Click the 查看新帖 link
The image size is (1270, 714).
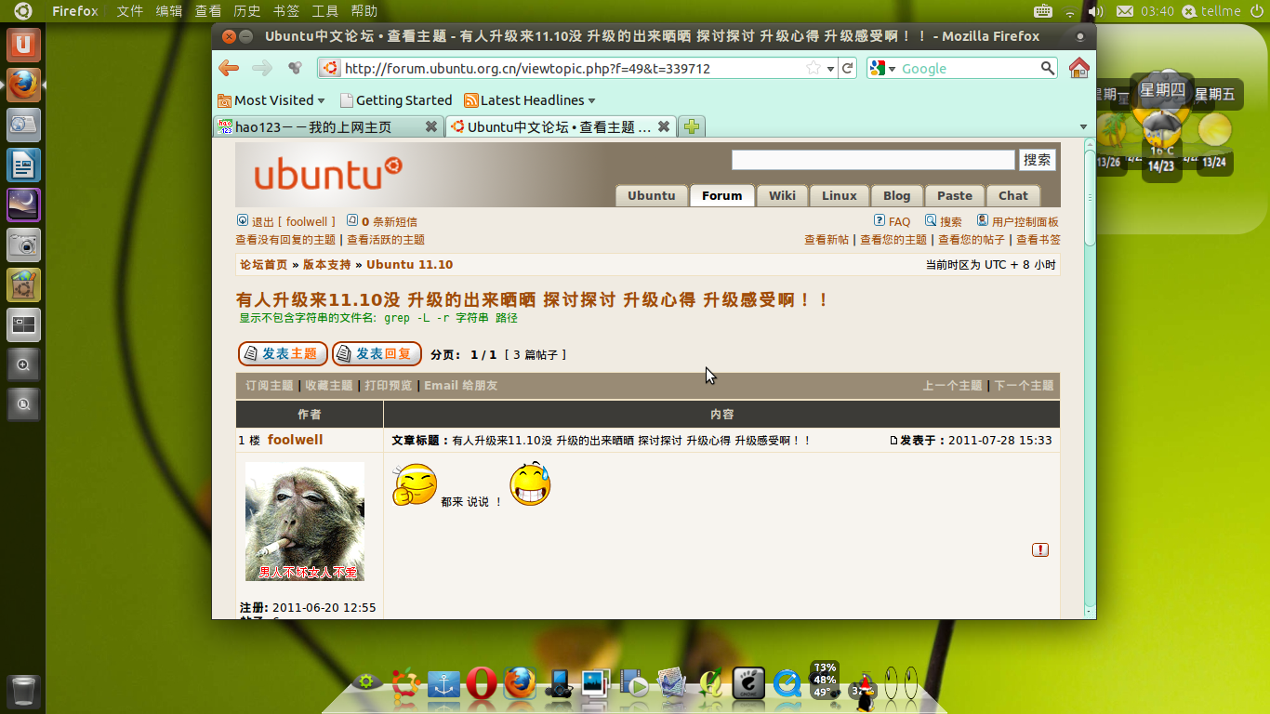[827, 240]
